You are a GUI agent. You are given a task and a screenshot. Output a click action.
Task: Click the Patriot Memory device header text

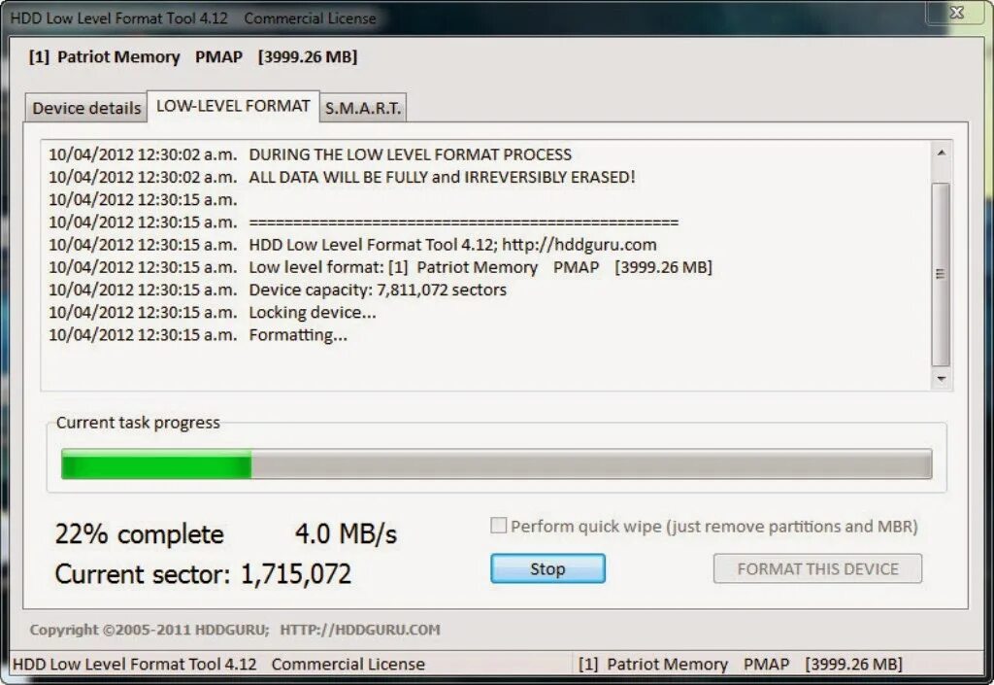click(x=193, y=56)
